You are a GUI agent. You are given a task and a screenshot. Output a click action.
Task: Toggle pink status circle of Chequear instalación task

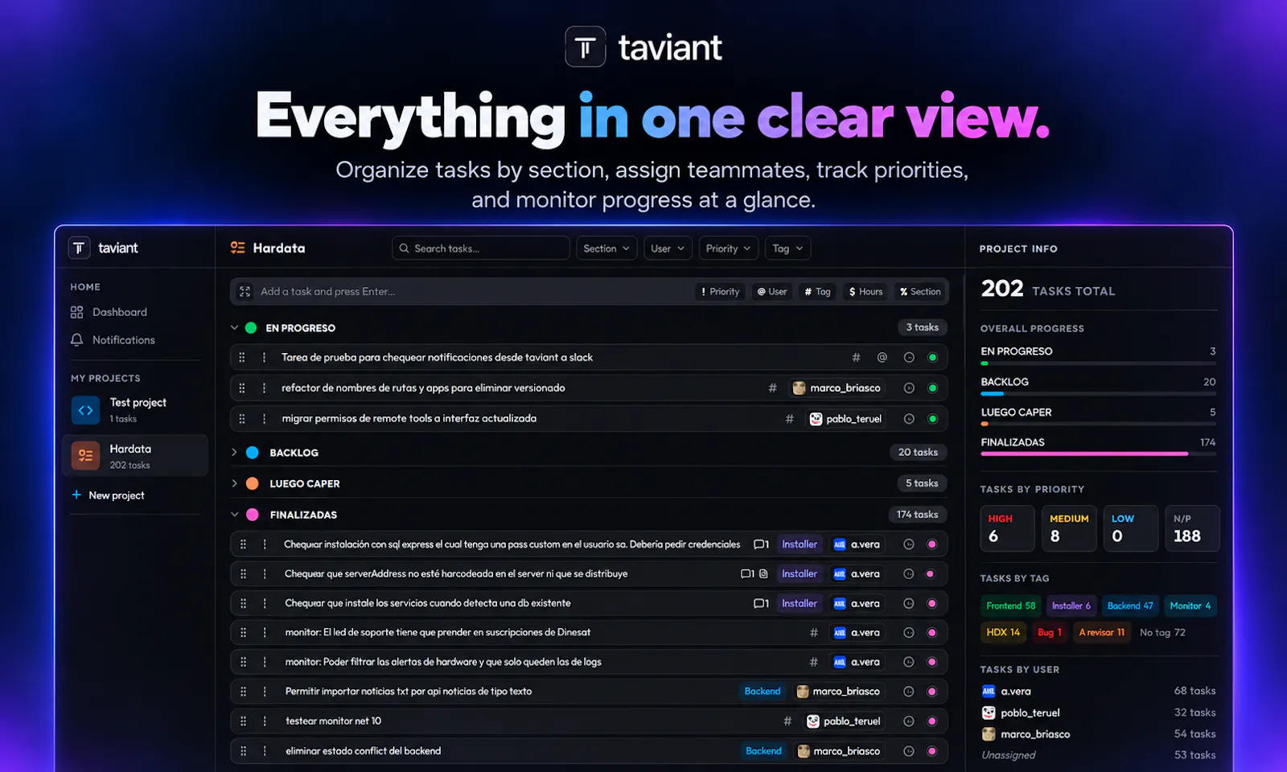[932, 544]
